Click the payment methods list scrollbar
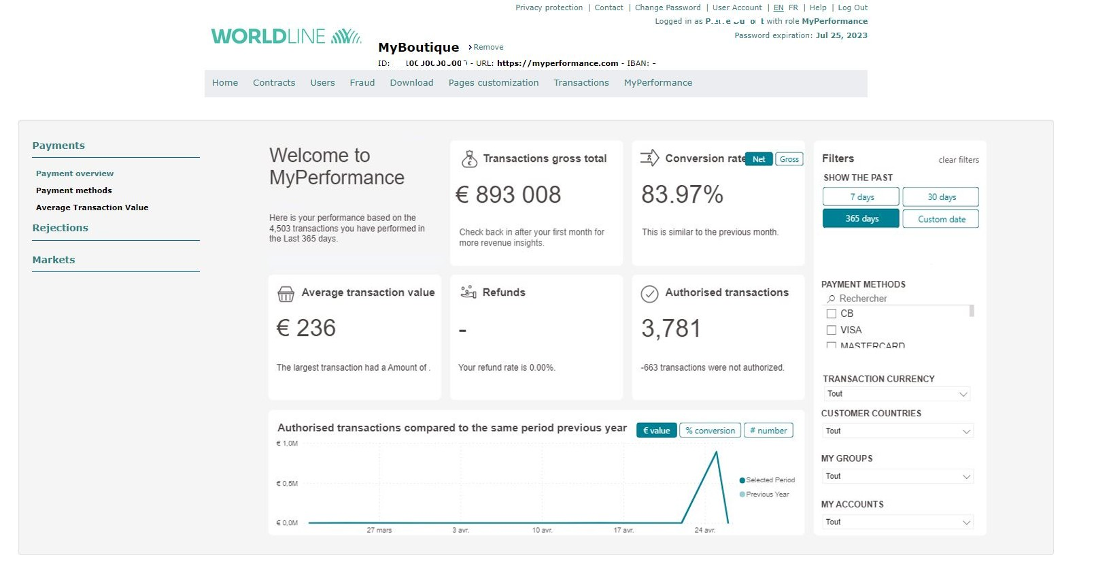Screen dimensions: 1096x585 pos(972,311)
